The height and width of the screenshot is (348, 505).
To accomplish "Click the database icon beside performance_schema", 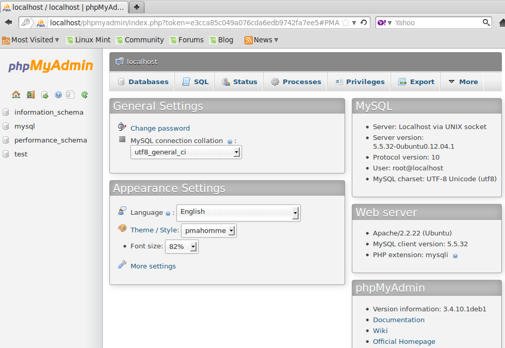I will [x=6, y=140].
